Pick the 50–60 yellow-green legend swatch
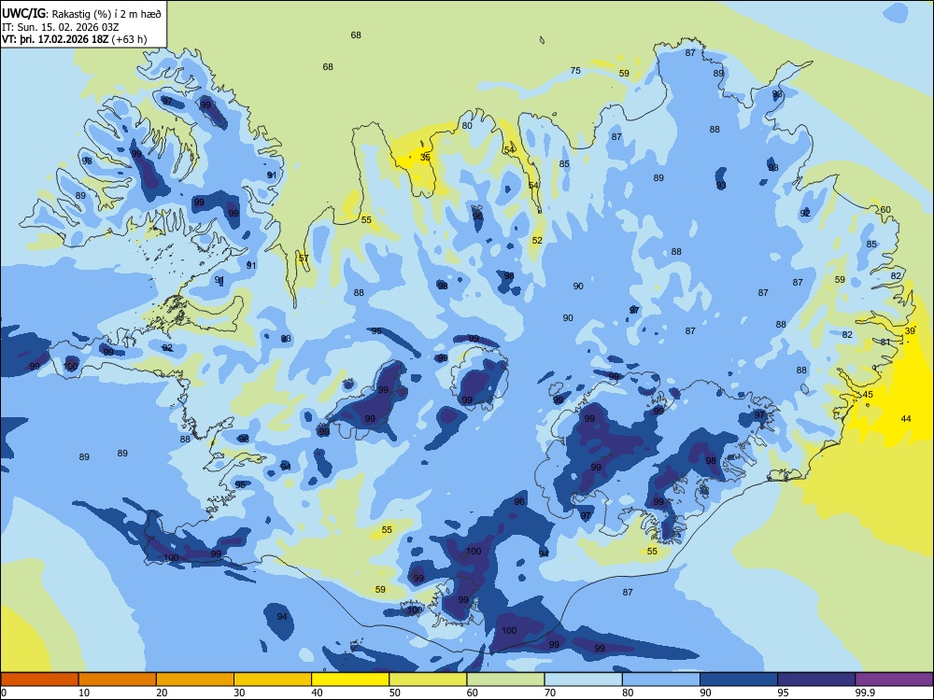The height and width of the screenshot is (700, 934). 428,679
